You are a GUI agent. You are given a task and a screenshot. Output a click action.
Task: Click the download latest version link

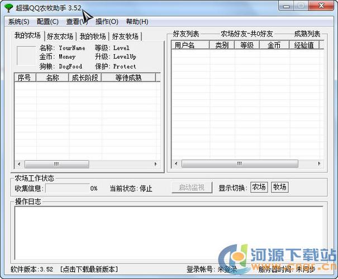(89, 270)
